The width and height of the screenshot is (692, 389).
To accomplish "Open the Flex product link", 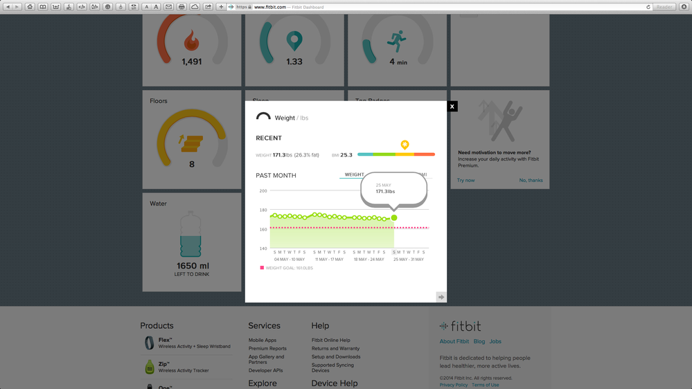I will [166, 340].
